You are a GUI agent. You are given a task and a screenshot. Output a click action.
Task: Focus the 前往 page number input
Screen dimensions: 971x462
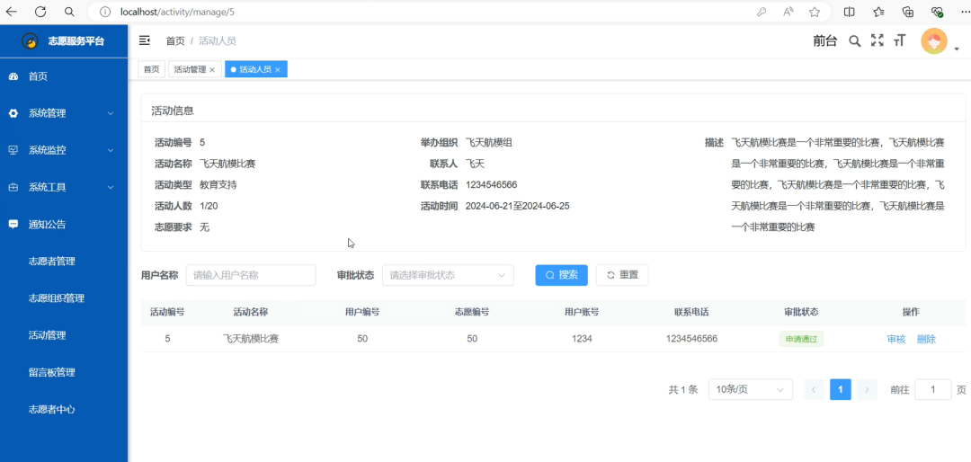pos(932,389)
